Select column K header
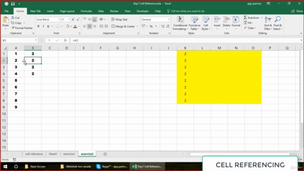This screenshot has width=304, height=171. click(185, 48)
